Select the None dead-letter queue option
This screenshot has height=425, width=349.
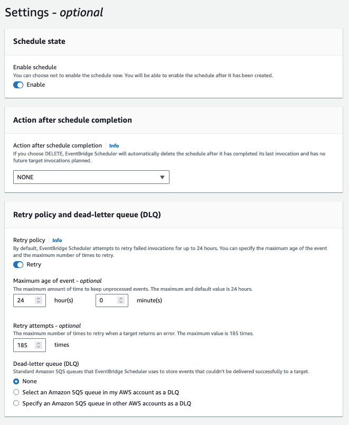coord(16,381)
